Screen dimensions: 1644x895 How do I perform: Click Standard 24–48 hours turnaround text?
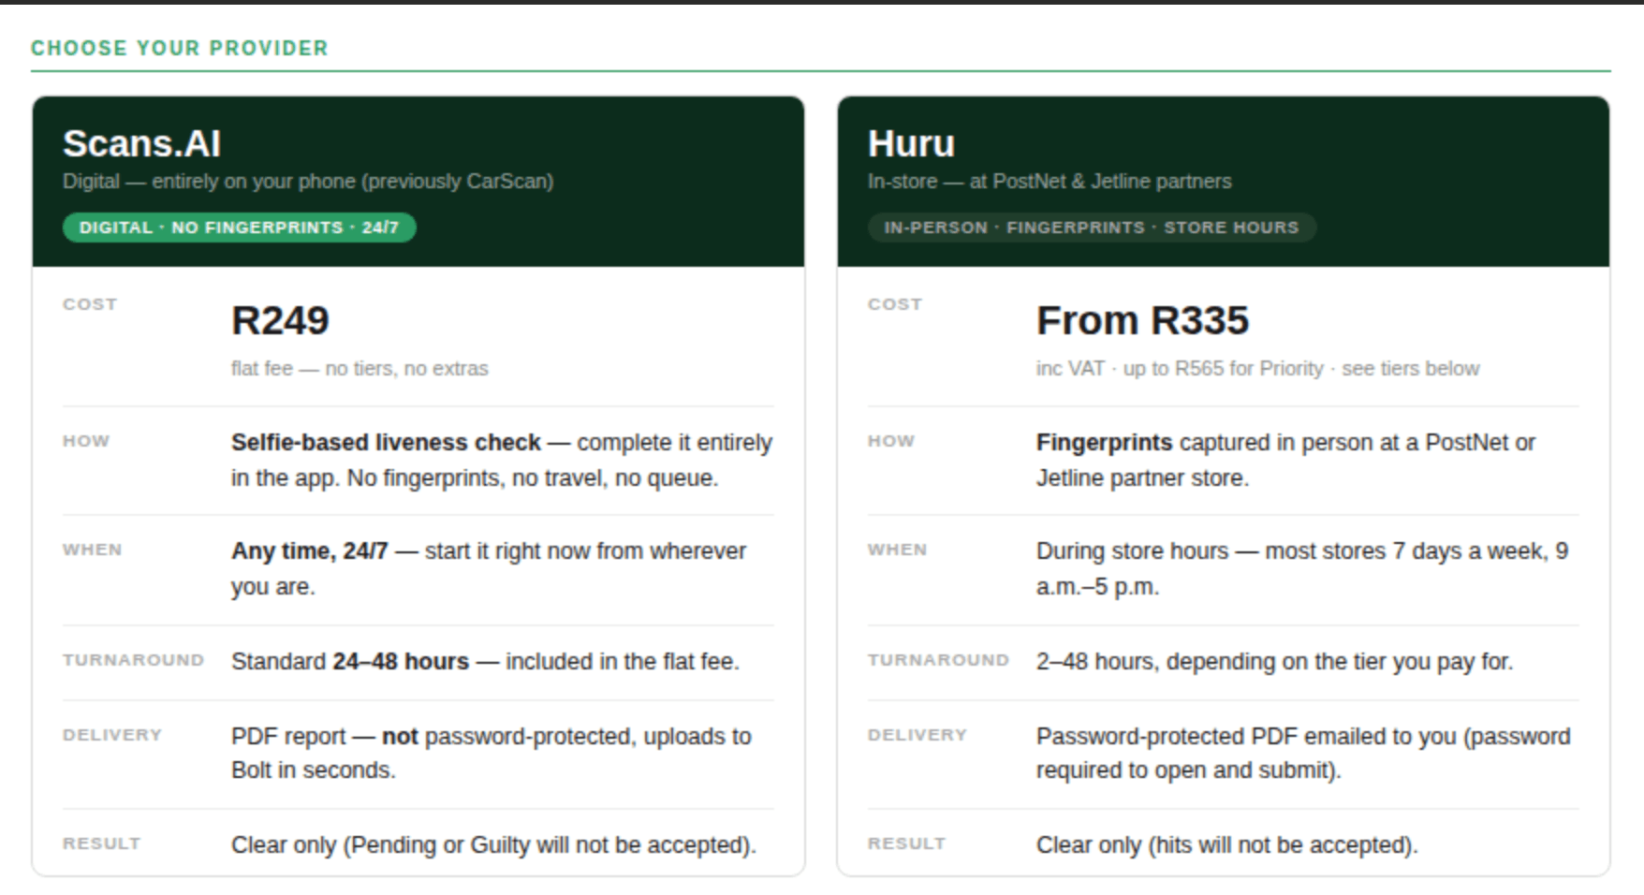pos(485,661)
